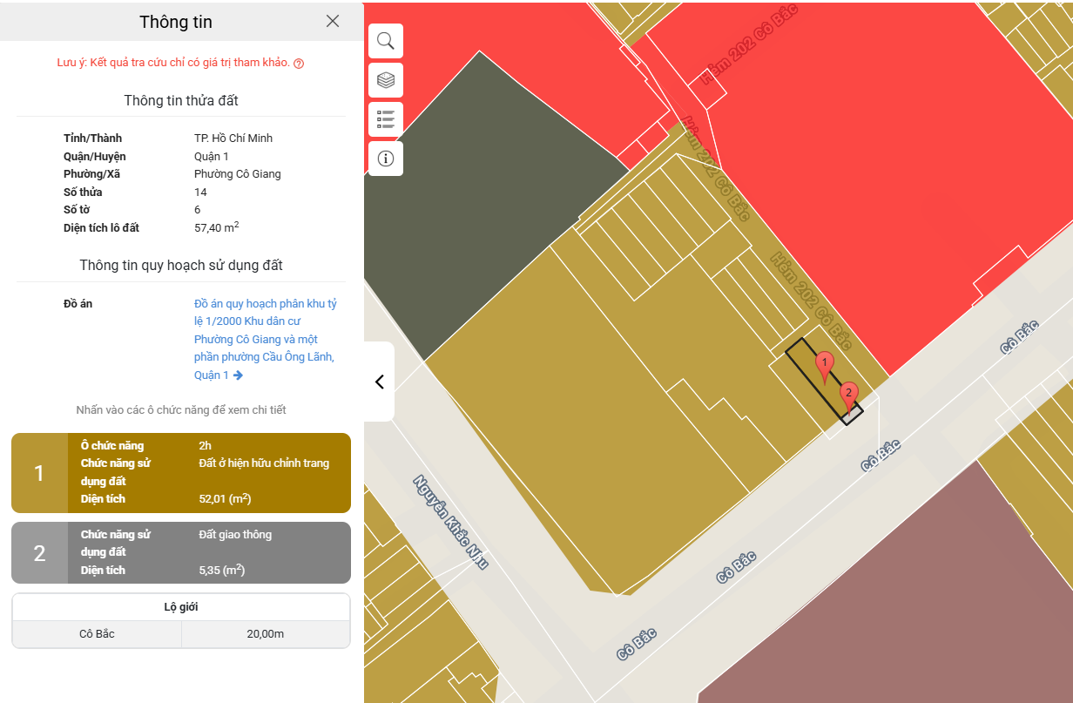Click the arrow after the Quận 1 link
Image resolution: width=1073 pixels, height=703 pixels.
tap(239, 375)
